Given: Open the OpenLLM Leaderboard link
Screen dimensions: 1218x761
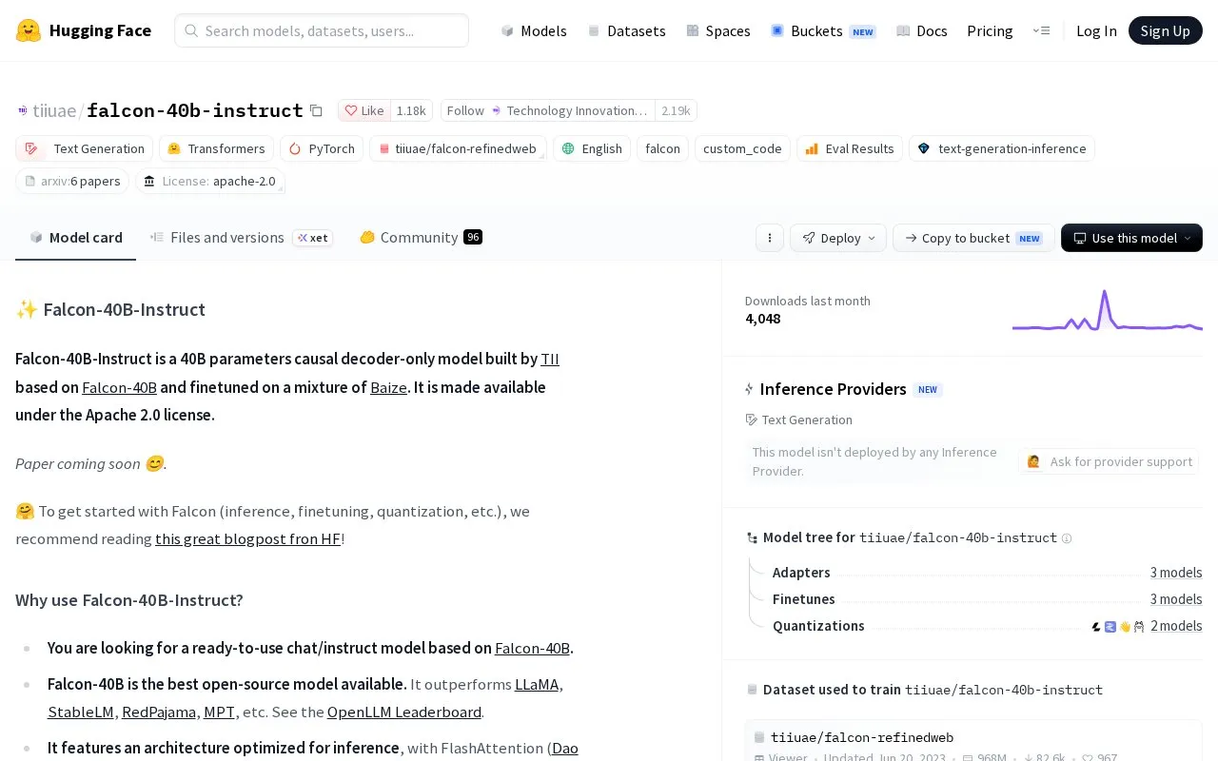Looking at the screenshot, I should 404,712.
